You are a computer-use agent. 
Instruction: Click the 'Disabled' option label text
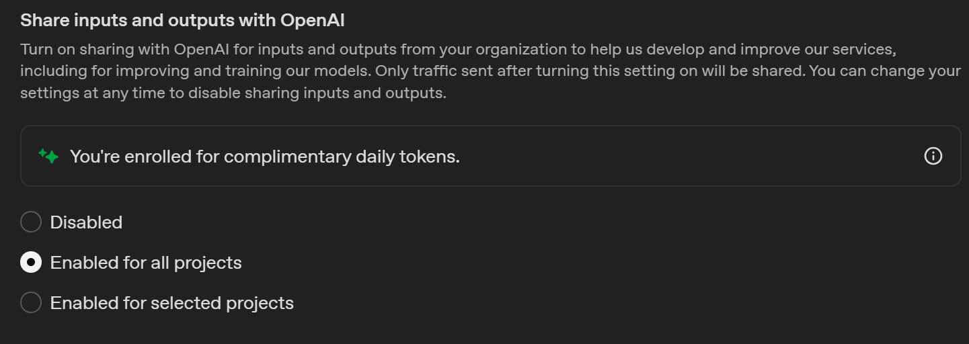[86, 222]
